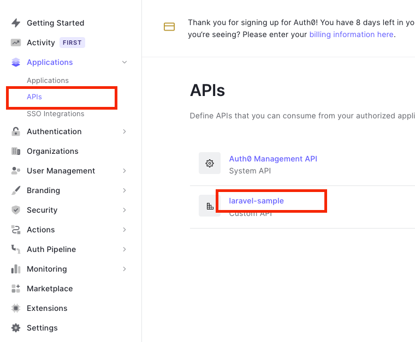Click the 'Define APIs that you can consume' description

tap(303, 116)
